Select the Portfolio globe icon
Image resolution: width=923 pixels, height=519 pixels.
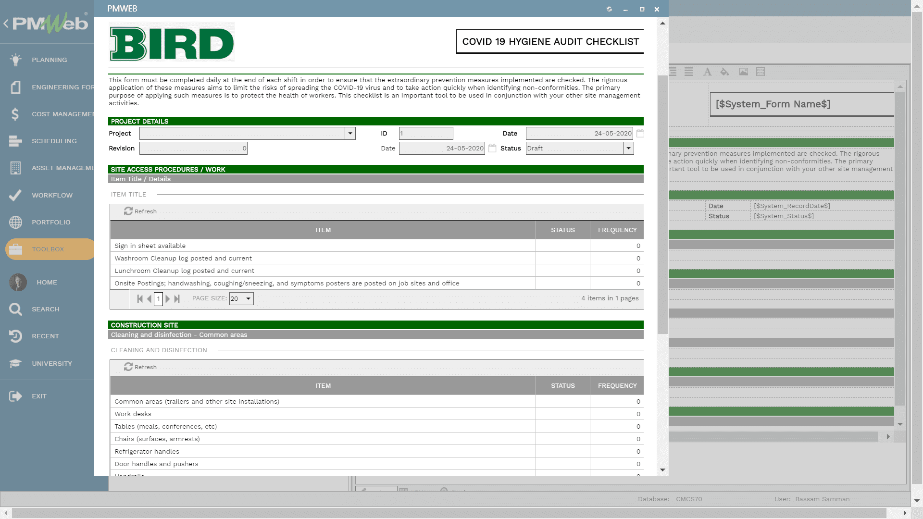[16, 222]
